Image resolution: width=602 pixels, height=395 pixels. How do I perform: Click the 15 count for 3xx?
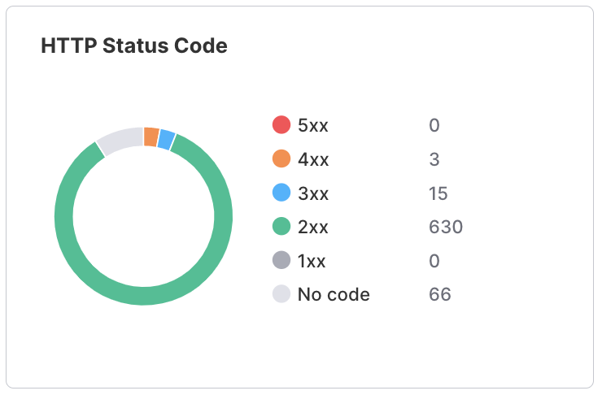(x=438, y=193)
